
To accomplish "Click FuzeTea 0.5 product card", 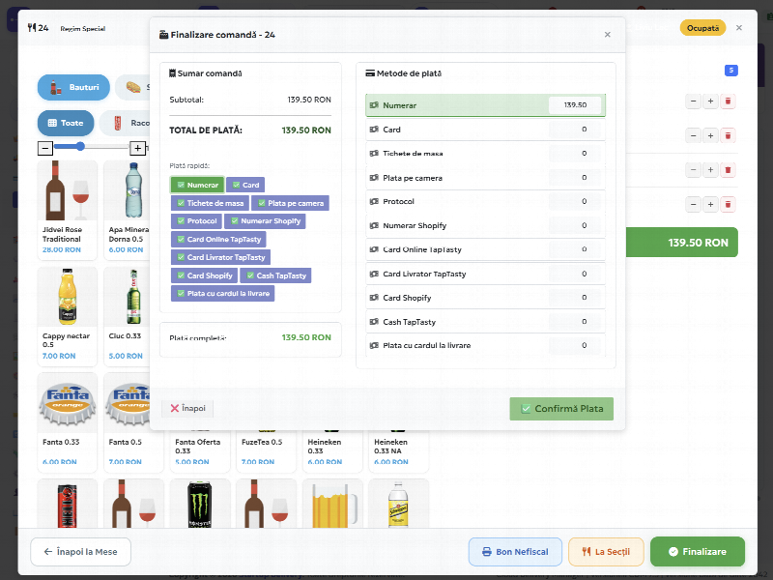I will pos(267,450).
